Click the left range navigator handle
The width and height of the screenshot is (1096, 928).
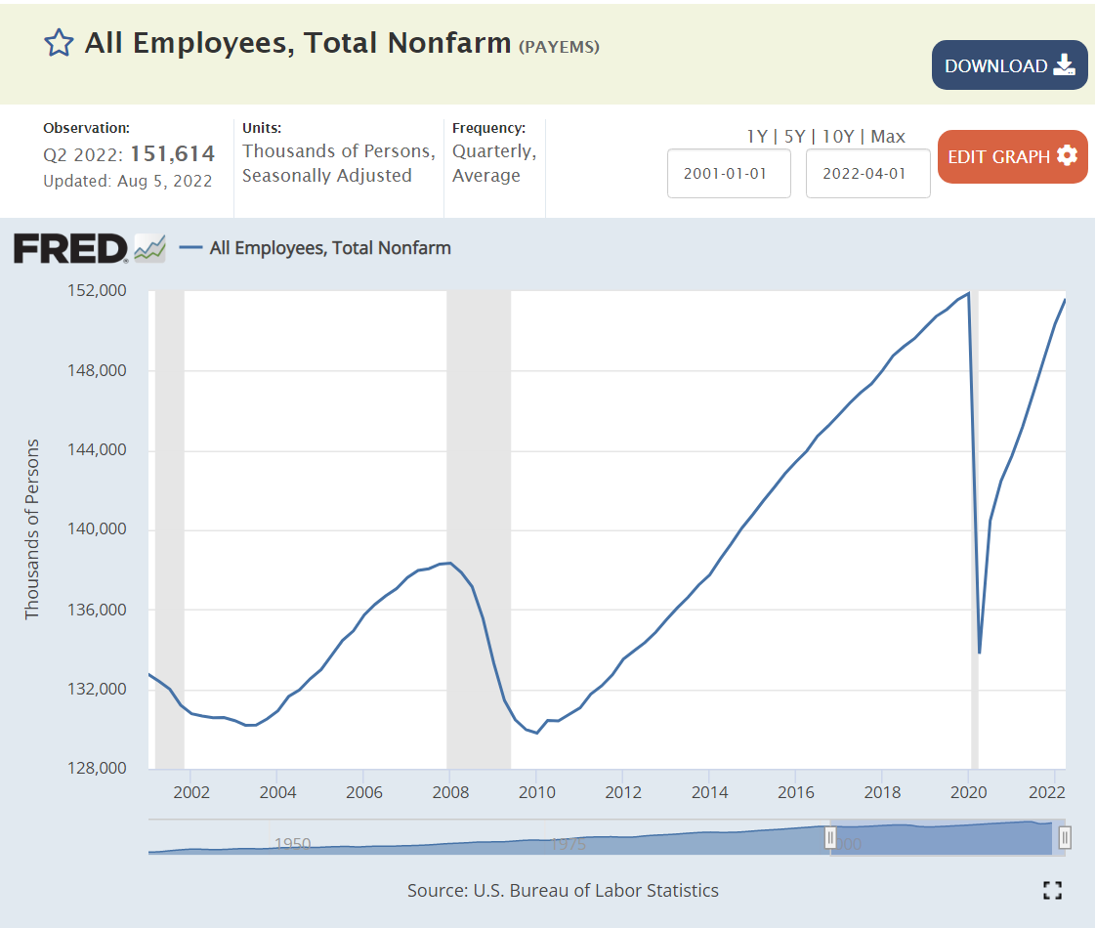click(x=830, y=837)
